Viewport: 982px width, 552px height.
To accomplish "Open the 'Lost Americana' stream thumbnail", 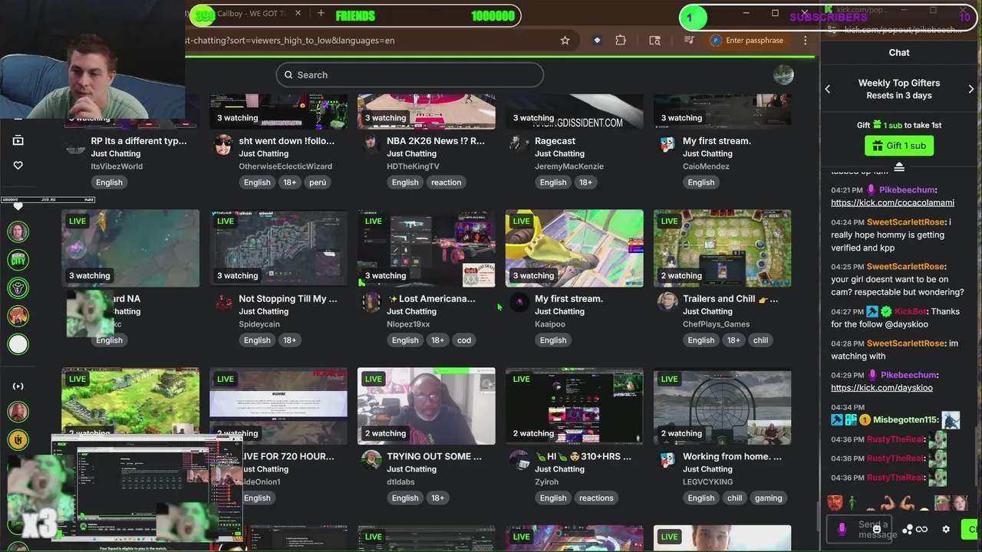I will click(426, 248).
